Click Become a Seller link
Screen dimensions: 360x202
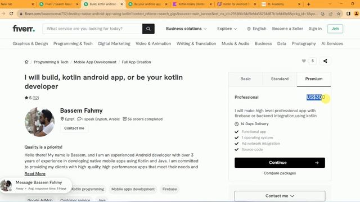point(287,29)
